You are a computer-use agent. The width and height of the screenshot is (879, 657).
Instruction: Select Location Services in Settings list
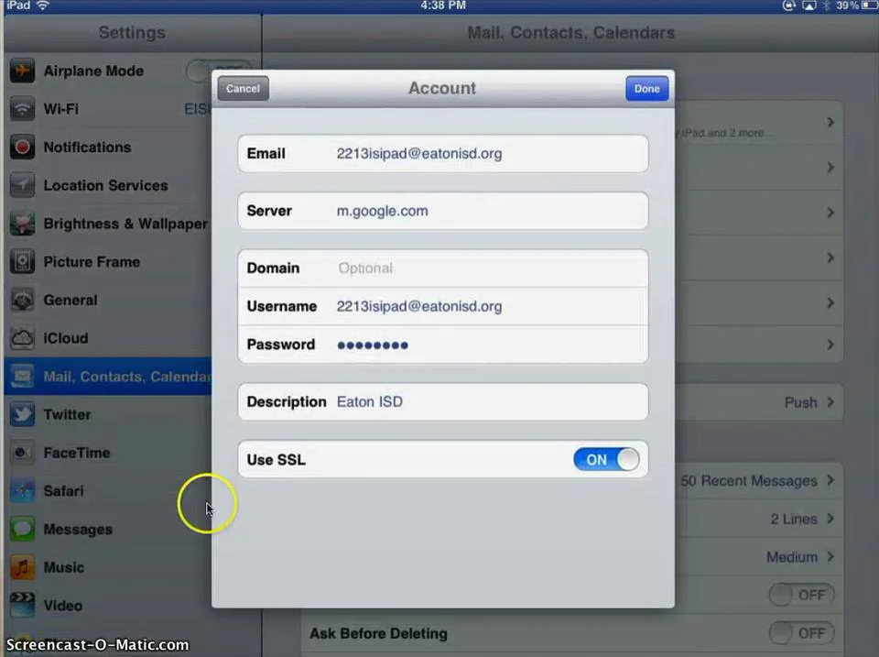tap(108, 185)
